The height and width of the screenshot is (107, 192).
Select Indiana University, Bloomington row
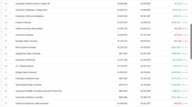tap(96, 29)
